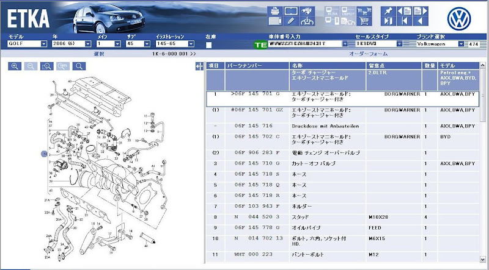This screenshot has height=270, width=489.
Task: Click the pane splitter arrow icon
Action: [199, 66]
